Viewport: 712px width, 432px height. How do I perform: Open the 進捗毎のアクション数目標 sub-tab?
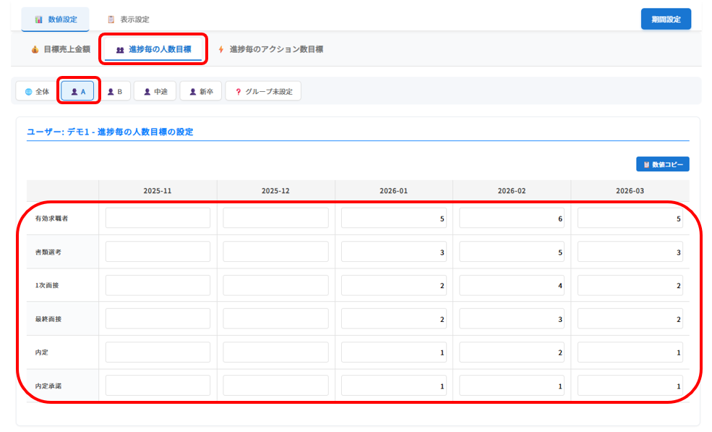270,50
